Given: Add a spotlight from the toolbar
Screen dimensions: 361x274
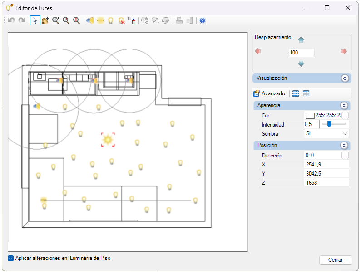Looking at the screenshot, I should [x=90, y=21].
